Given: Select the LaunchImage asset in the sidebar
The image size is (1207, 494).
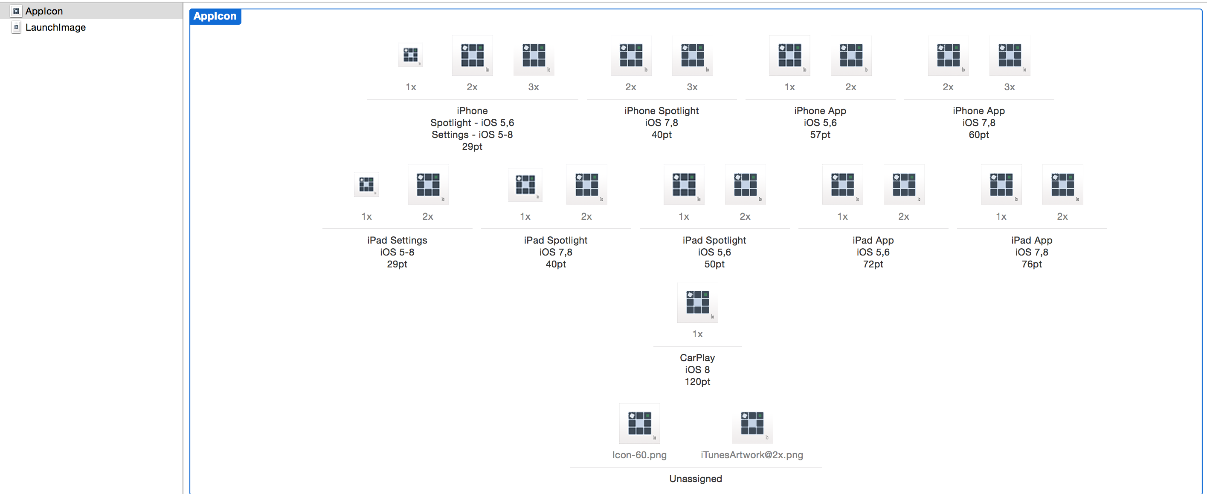Looking at the screenshot, I should pyautogui.click(x=91, y=27).
